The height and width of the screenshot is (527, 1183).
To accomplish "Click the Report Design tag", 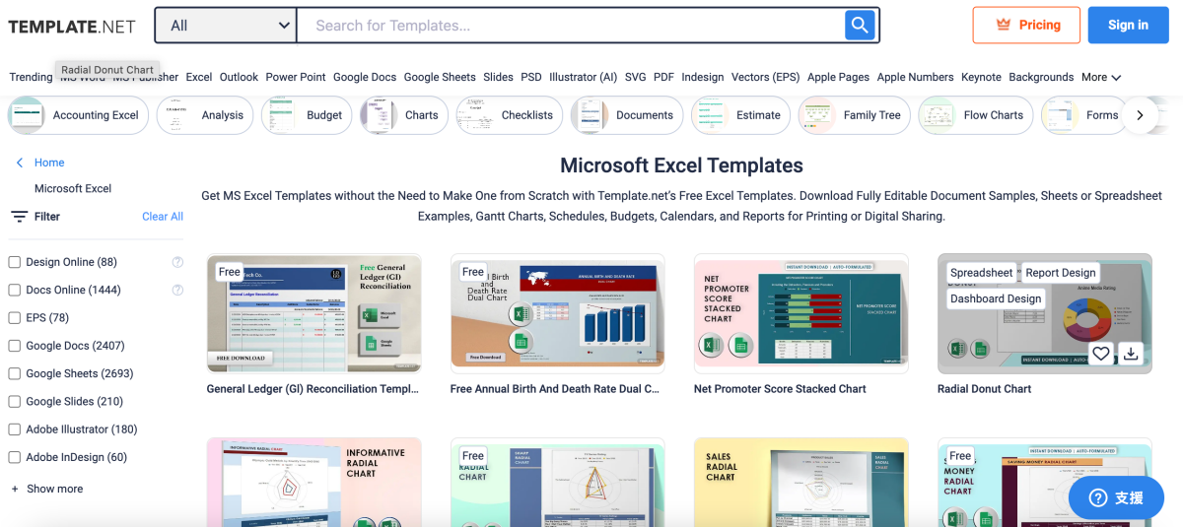I will 1061,273.
